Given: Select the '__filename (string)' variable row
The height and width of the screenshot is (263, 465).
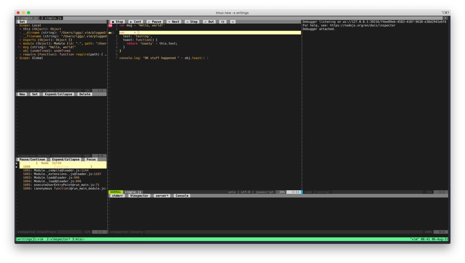Looking at the screenshot, I should tap(63, 37).
